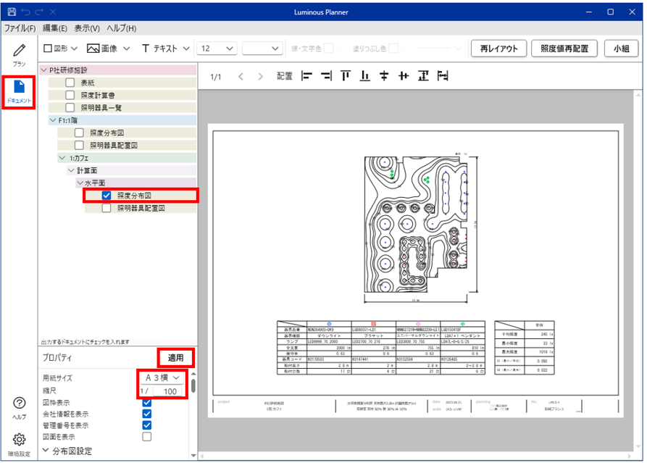Open ヘルプ question mark icon
Image resolution: width=647 pixels, height=463 pixels.
[x=19, y=407]
